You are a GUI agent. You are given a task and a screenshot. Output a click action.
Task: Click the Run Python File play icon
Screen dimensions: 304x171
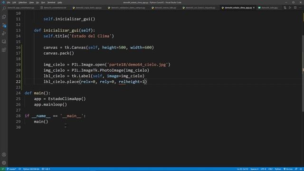(290, 8)
